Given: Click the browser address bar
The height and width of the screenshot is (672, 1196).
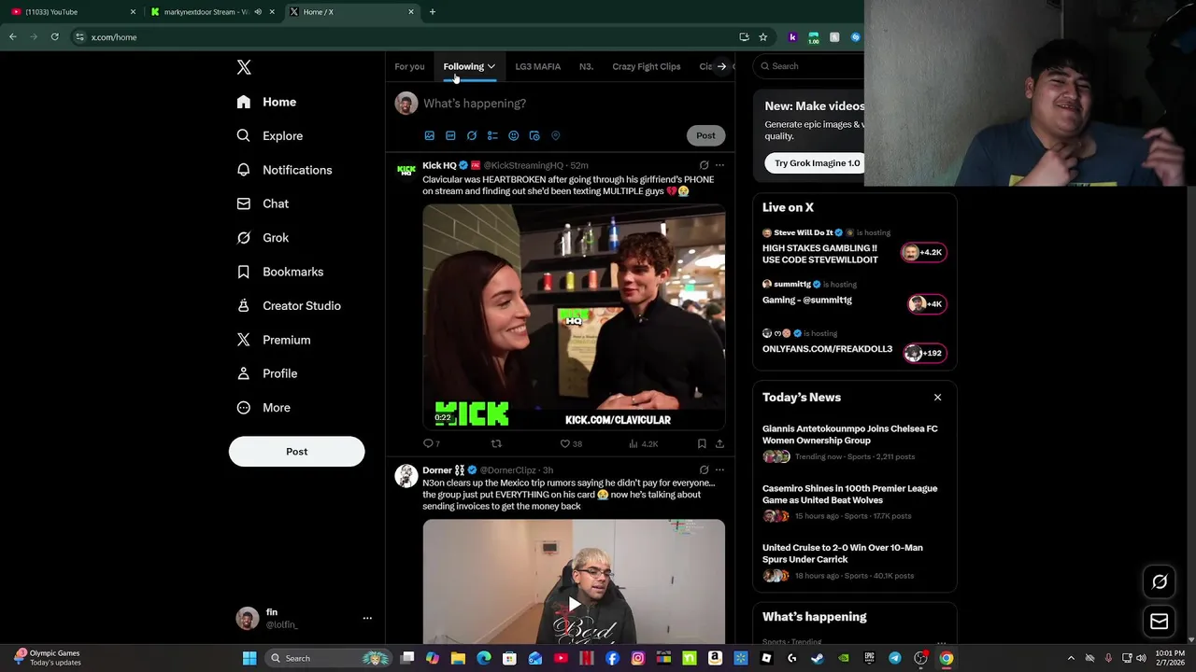Looking at the screenshot, I should pos(402,37).
